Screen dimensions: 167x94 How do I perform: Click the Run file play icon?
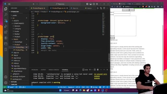click(98, 8)
